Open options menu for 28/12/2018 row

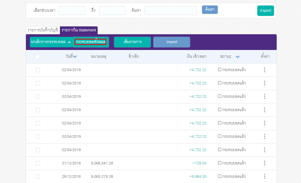pyautogui.click(x=265, y=177)
